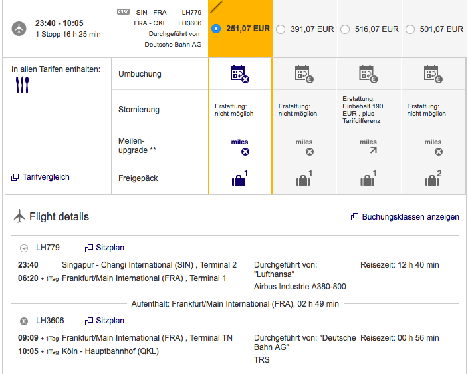Select the 251,07 EUR fare radio button

tap(215, 29)
